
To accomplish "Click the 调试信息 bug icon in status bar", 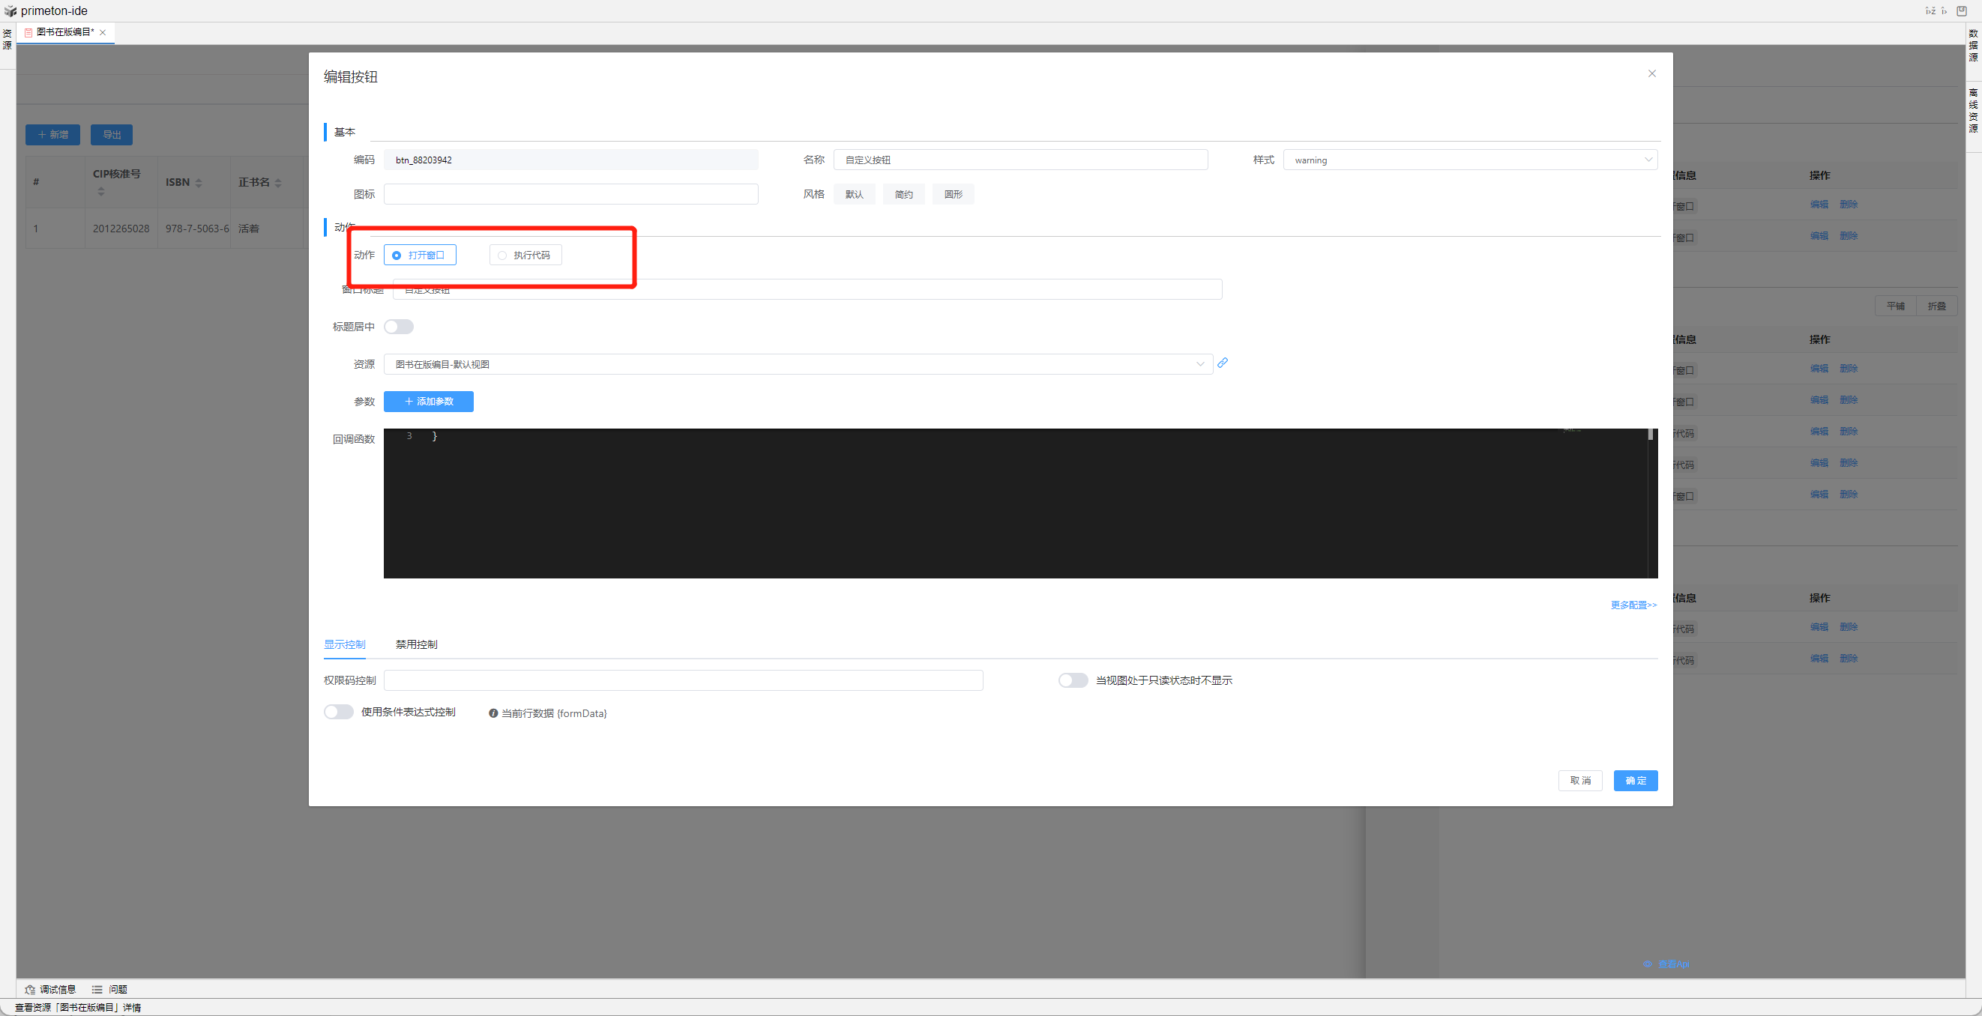I will point(30,989).
